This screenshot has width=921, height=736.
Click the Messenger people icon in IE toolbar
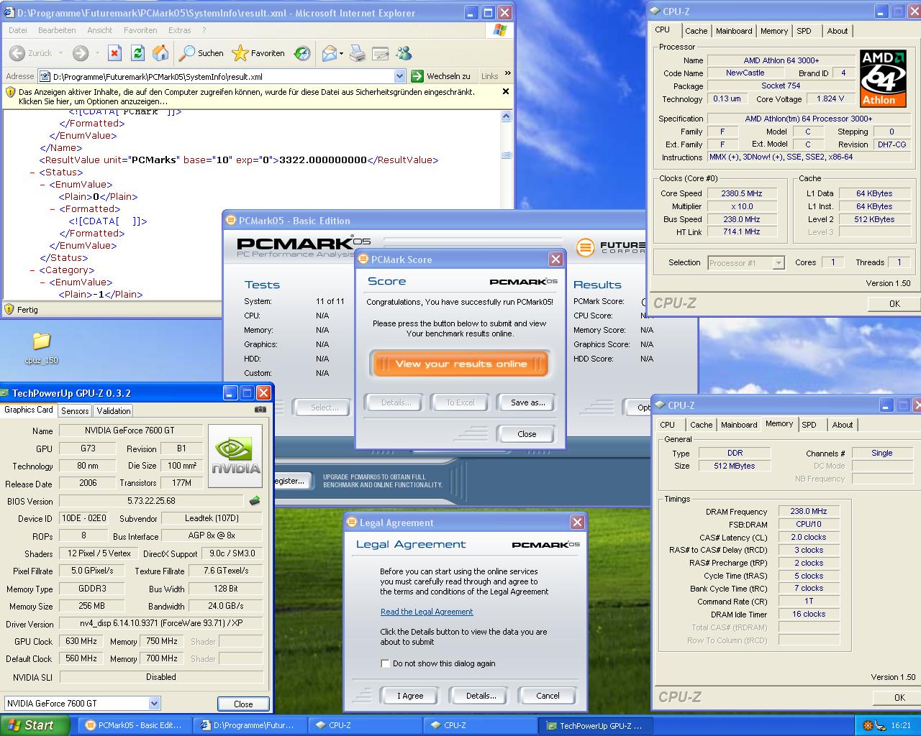[404, 53]
